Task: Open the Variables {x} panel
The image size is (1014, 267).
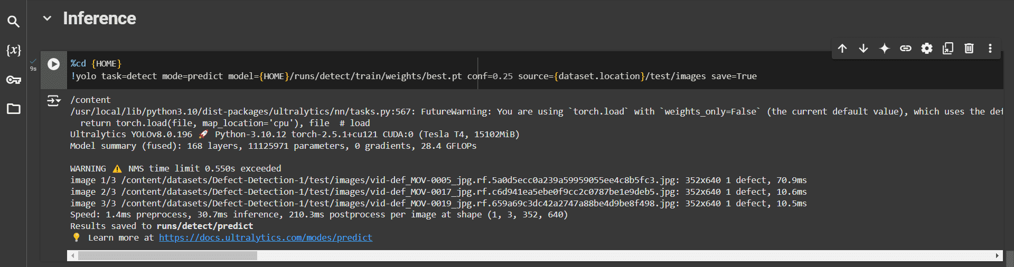Action: click(13, 50)
